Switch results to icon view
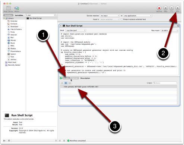 coord(62,83)
